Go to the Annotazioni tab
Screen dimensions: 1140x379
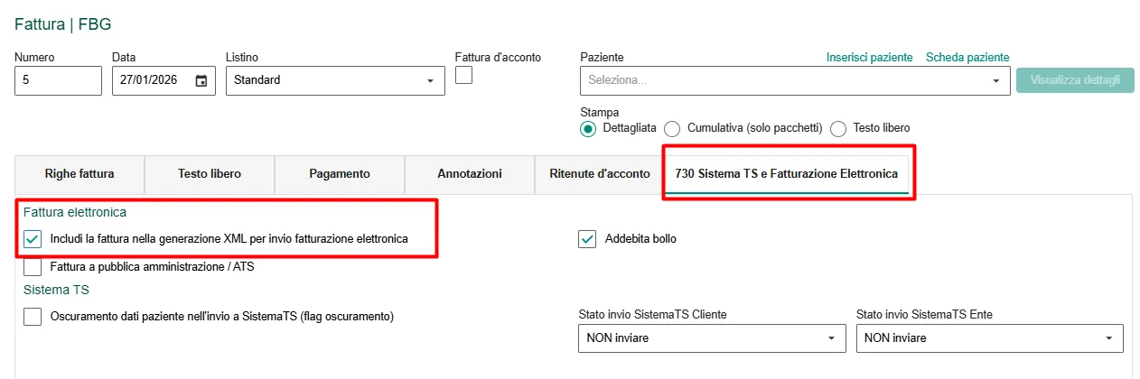470,174
